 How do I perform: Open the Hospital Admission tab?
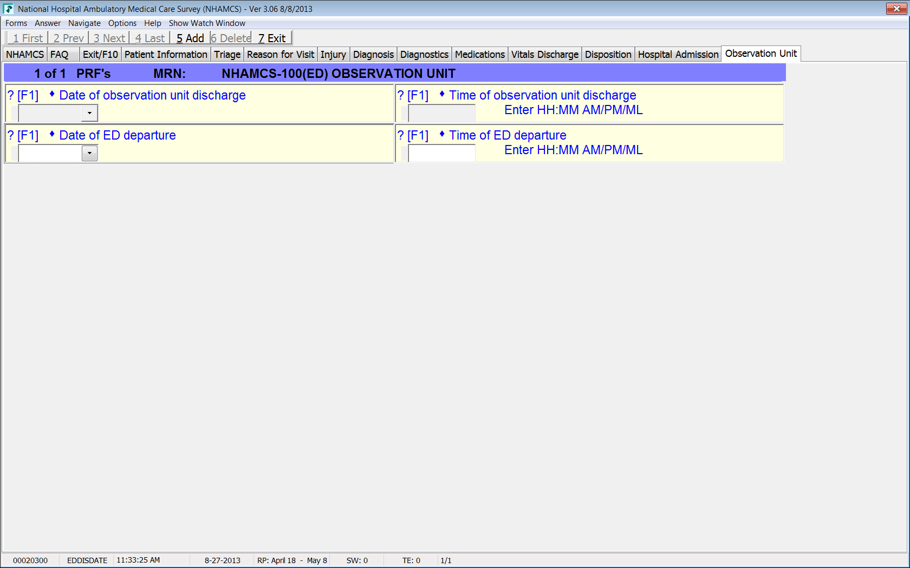pyautogui.click(x=678, y=55)
